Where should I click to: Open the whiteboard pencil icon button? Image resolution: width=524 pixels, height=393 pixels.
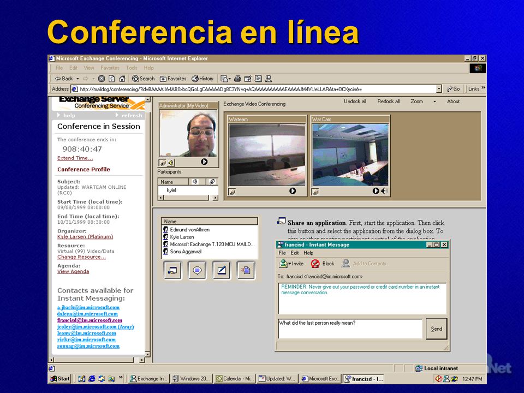[222, 270]
